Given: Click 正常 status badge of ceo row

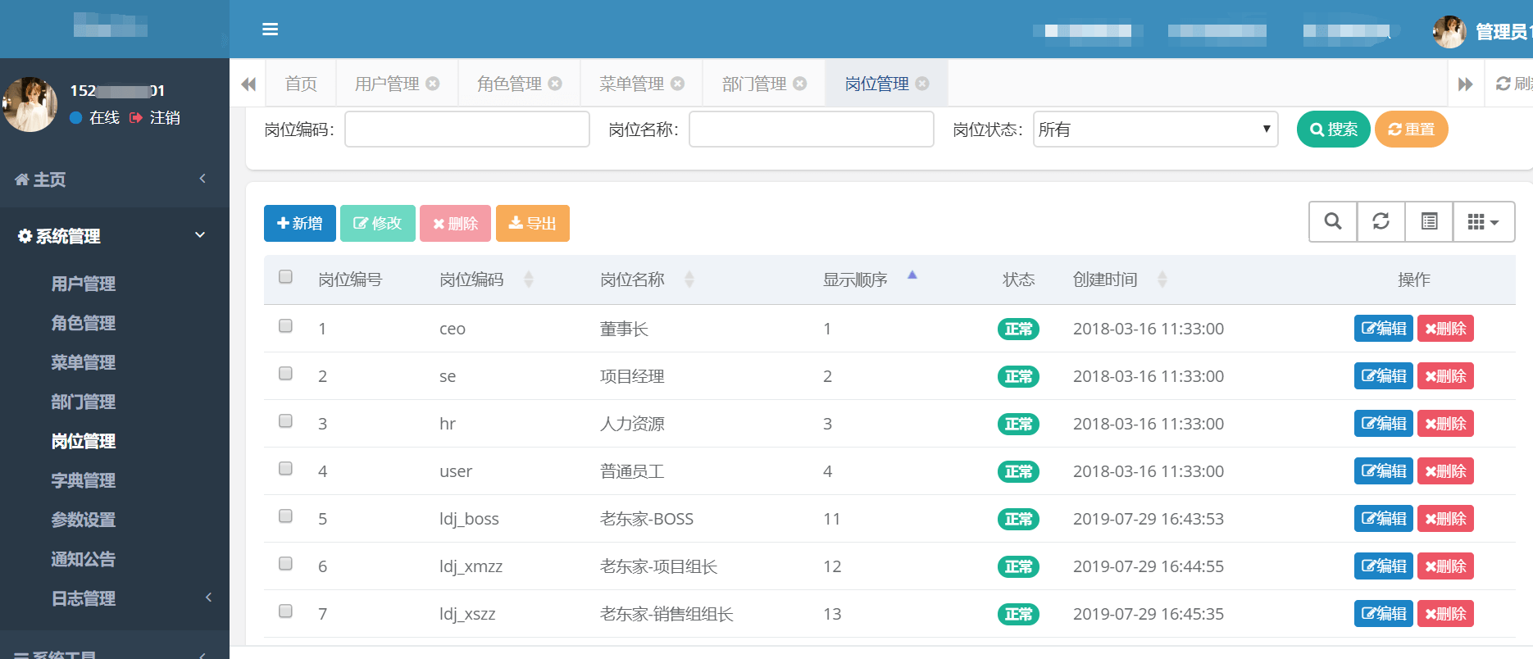Looking at the screenshot, I should click(1018, 329).
